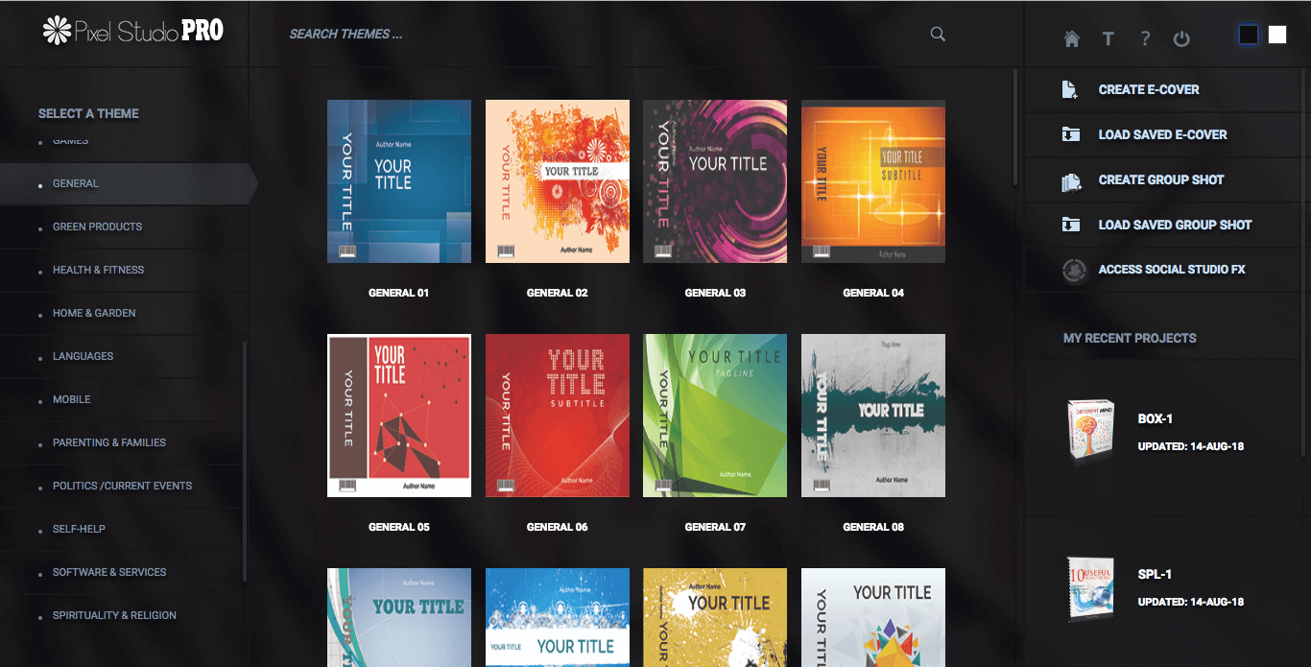Select the Home & Garden category
This screenshot has width=1311, height=667.
[x=123, y=313]
